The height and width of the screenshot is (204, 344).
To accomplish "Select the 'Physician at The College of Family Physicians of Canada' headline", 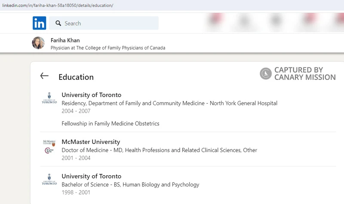I will point(108,48).
